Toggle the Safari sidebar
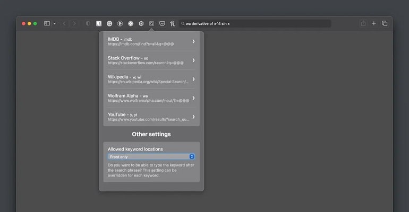 47,23
